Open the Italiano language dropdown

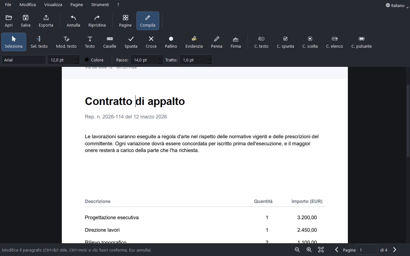point(397,5)
